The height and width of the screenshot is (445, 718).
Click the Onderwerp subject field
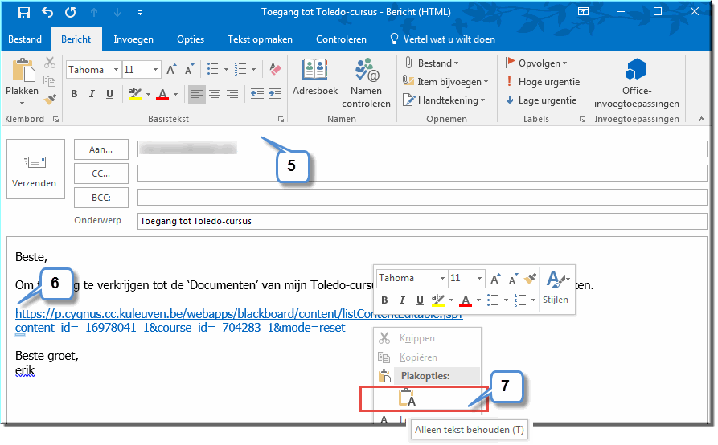pyautogui.click(x=422, y=221)
